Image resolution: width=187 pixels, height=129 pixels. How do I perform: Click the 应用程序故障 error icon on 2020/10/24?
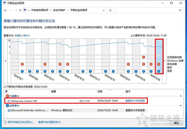click(x=143, y=57)
